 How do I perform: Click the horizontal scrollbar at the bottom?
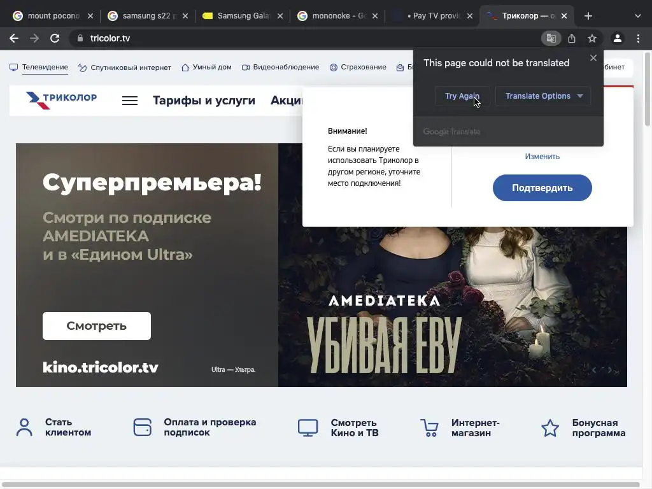(320, 485)
